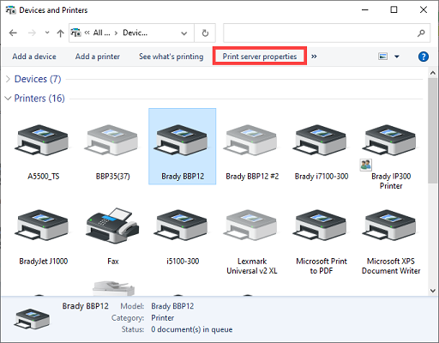The image size is (439, 343).
Task: Click the Devices and Printers title bar icon
Action: click(x=10, y=10)
